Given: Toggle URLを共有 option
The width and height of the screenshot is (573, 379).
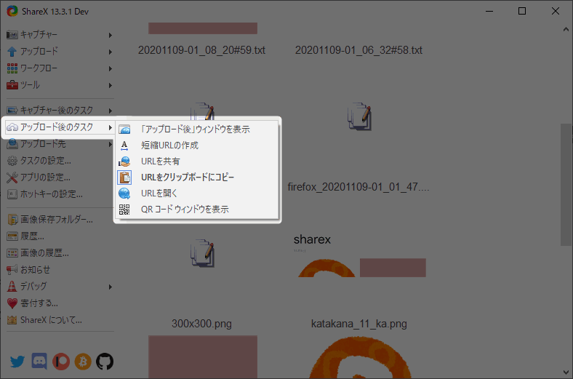Looking at the screenshot, I should (196, 161).
